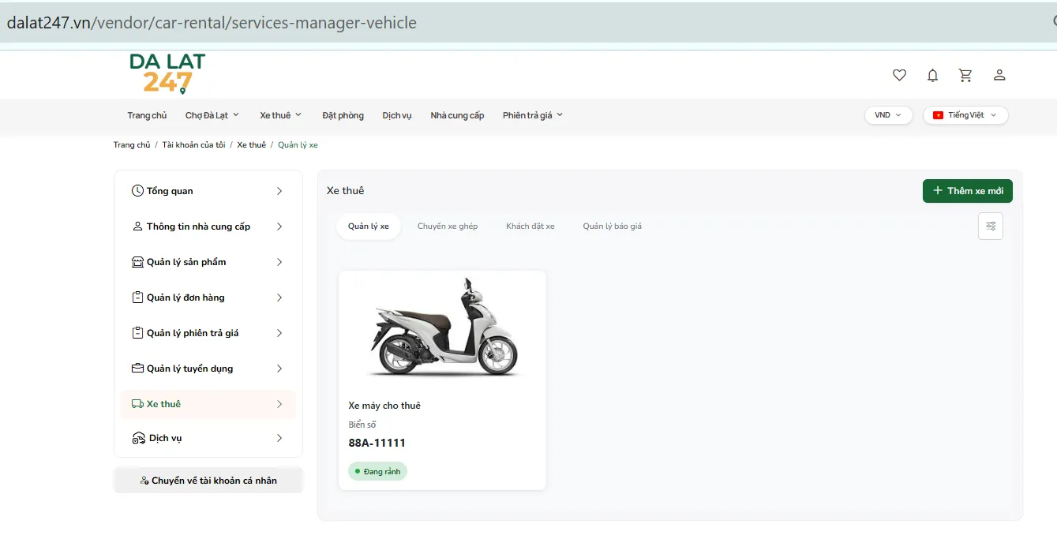Screen dimensions: 1057x539
Task: Expand the Phiên trả giá nav menu
Action: [533, 115]
